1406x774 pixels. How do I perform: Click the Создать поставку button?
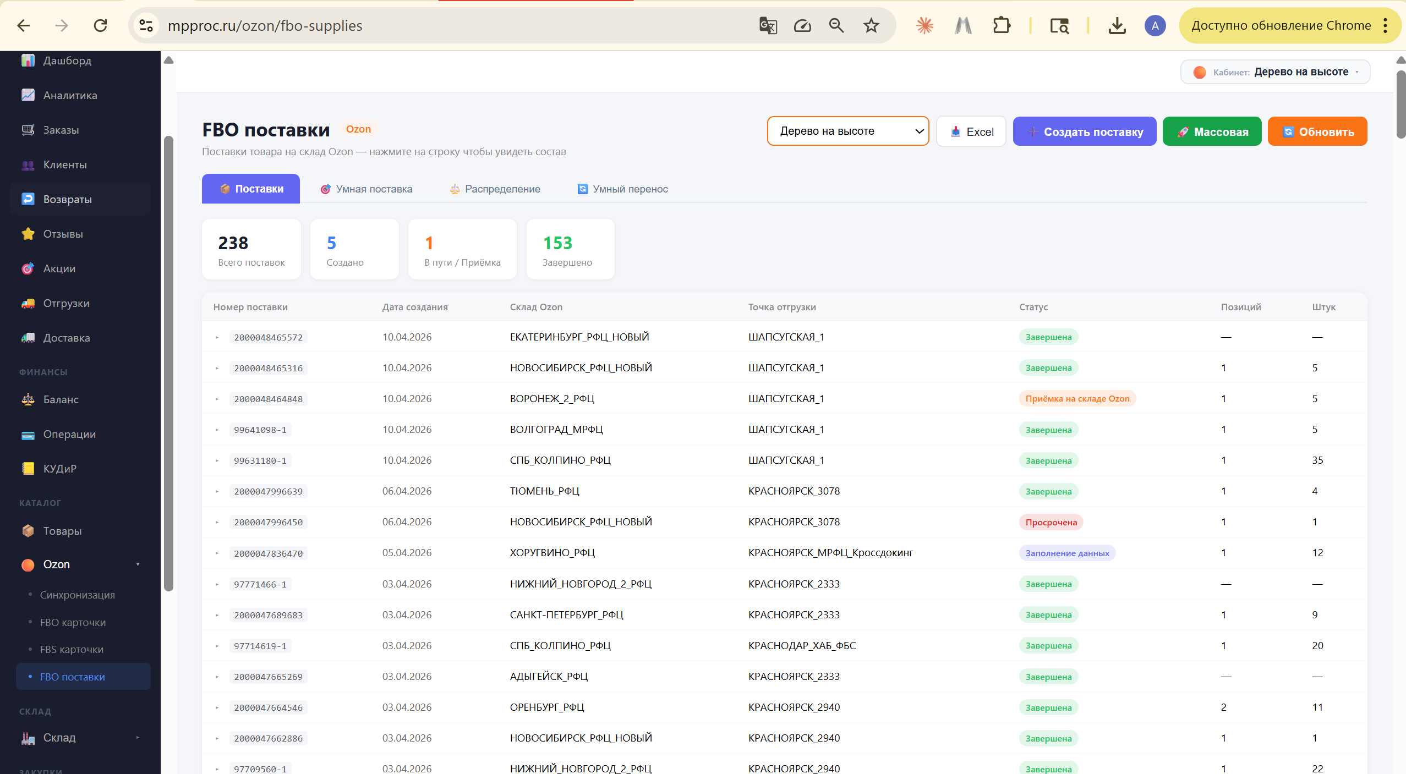click(1084, 131)
